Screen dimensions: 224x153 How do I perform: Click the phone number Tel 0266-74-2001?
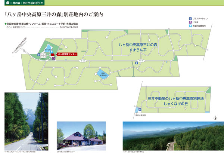(x=69, y=27)
